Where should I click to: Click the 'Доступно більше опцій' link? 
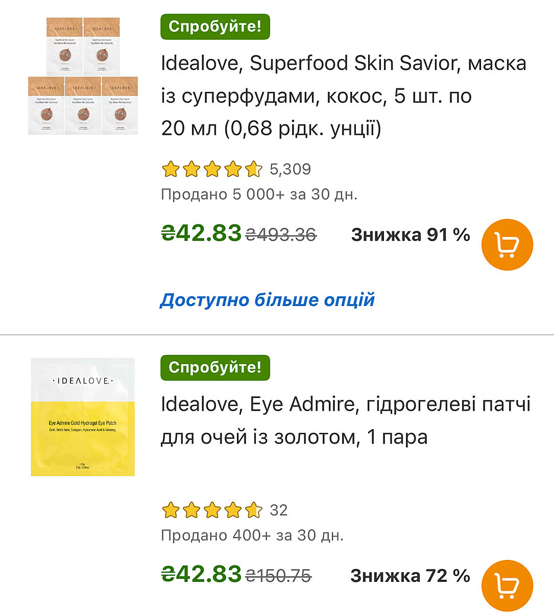tap(267, 300)
